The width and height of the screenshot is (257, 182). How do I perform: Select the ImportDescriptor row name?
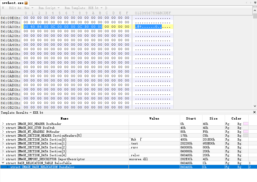click(x=46, y=159)
